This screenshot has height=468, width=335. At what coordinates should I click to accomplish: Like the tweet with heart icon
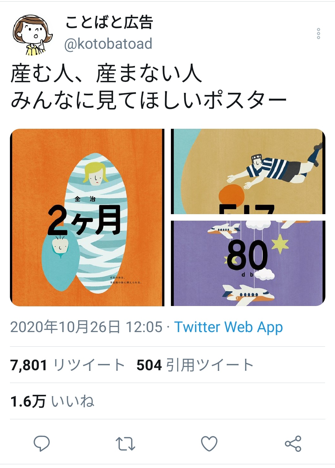209,444
